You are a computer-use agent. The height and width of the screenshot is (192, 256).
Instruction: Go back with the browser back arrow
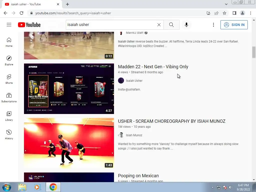(5, 13)
